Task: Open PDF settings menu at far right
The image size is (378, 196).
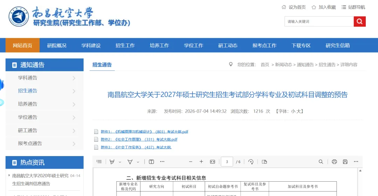Action: (x=356, y=162)
